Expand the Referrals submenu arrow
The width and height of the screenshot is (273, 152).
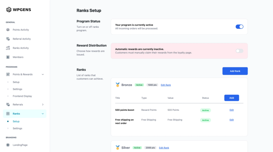[43, 105]
